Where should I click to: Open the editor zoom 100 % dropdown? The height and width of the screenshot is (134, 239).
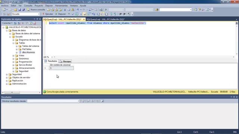click(52, 57)
